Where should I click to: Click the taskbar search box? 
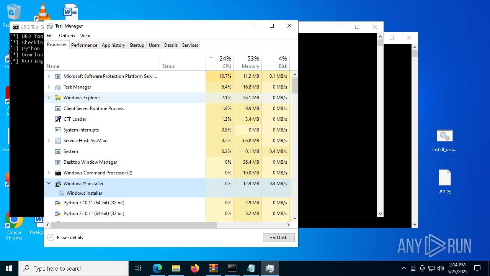pyautogui.click(x=73, y=268)
